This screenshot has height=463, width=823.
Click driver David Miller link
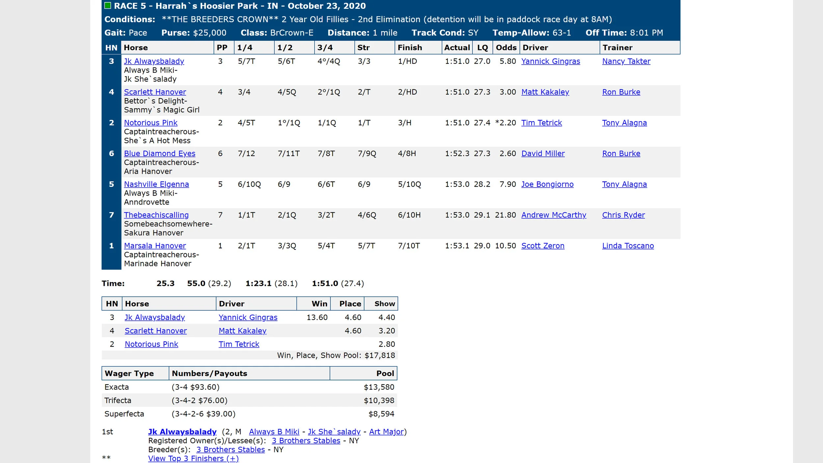tap(543, 153)
